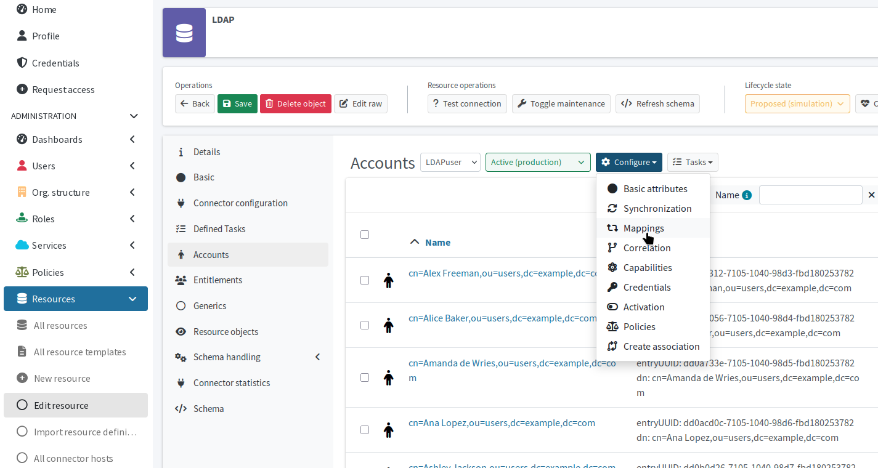Open the account cn=Ana Lopez link
The image size is (878, 468).
501,422
